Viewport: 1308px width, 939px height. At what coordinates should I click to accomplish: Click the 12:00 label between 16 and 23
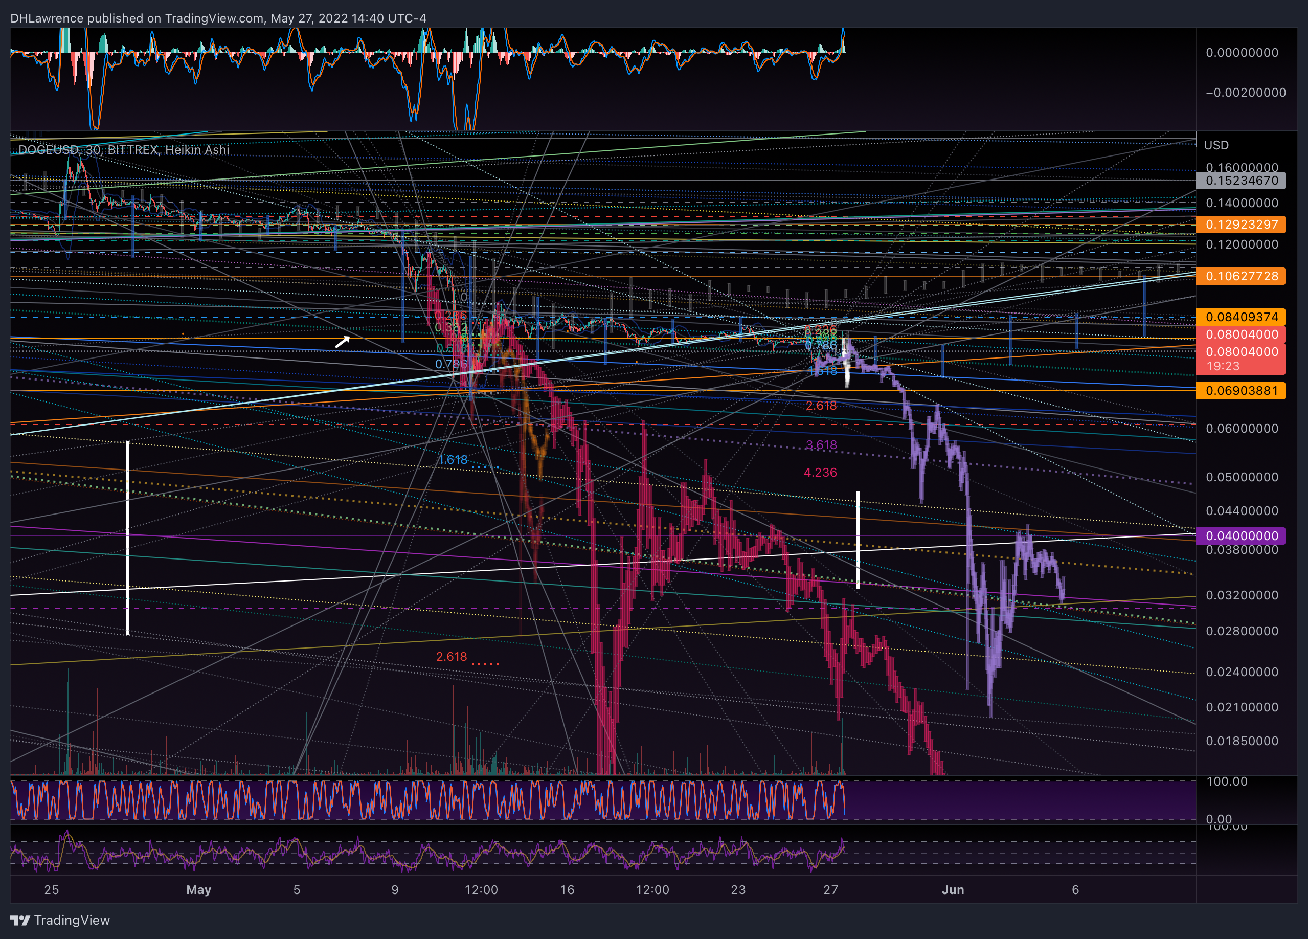tap(653, 890)
